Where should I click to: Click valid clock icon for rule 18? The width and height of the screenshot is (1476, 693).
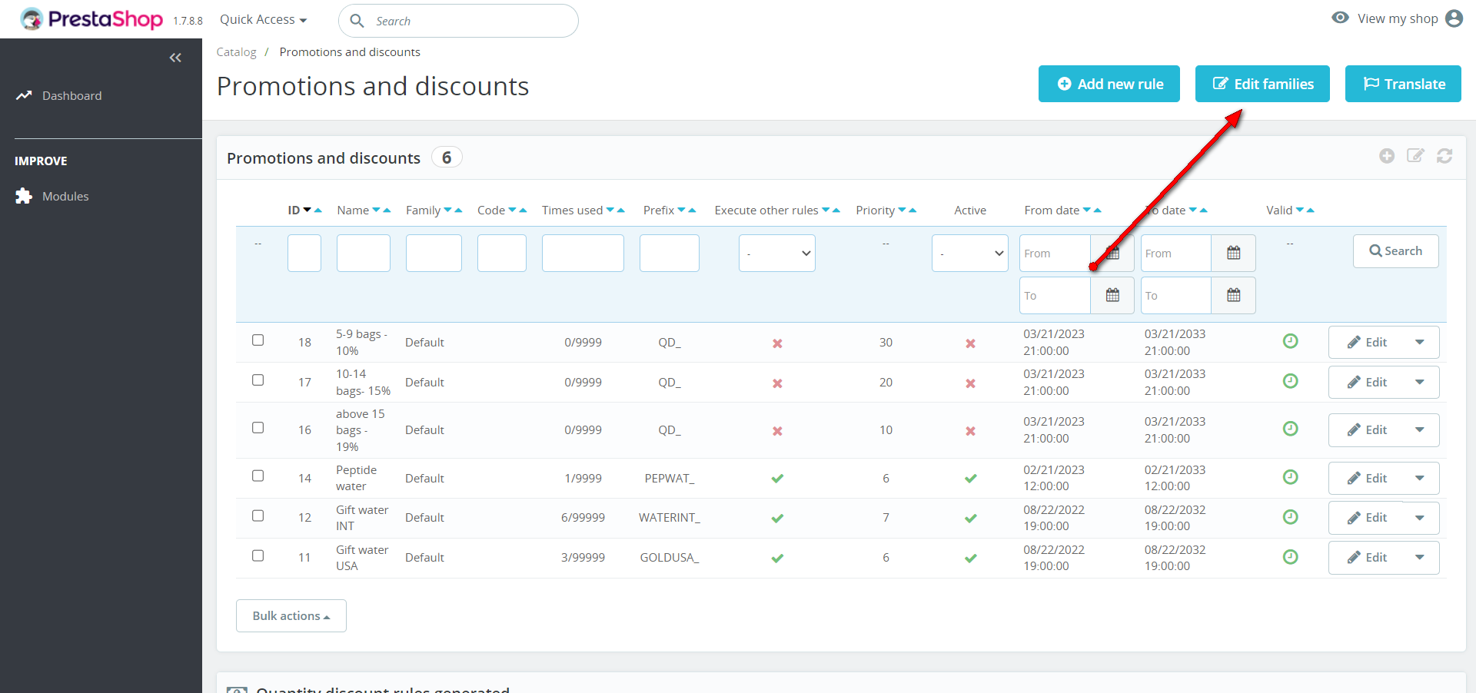pos(1291,341)
